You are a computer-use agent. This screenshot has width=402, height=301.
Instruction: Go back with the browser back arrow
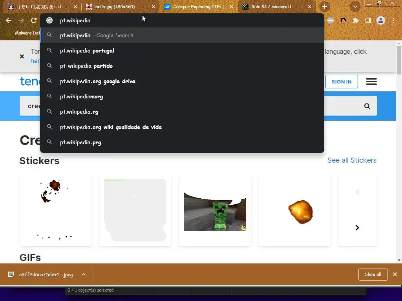[9, 20]
